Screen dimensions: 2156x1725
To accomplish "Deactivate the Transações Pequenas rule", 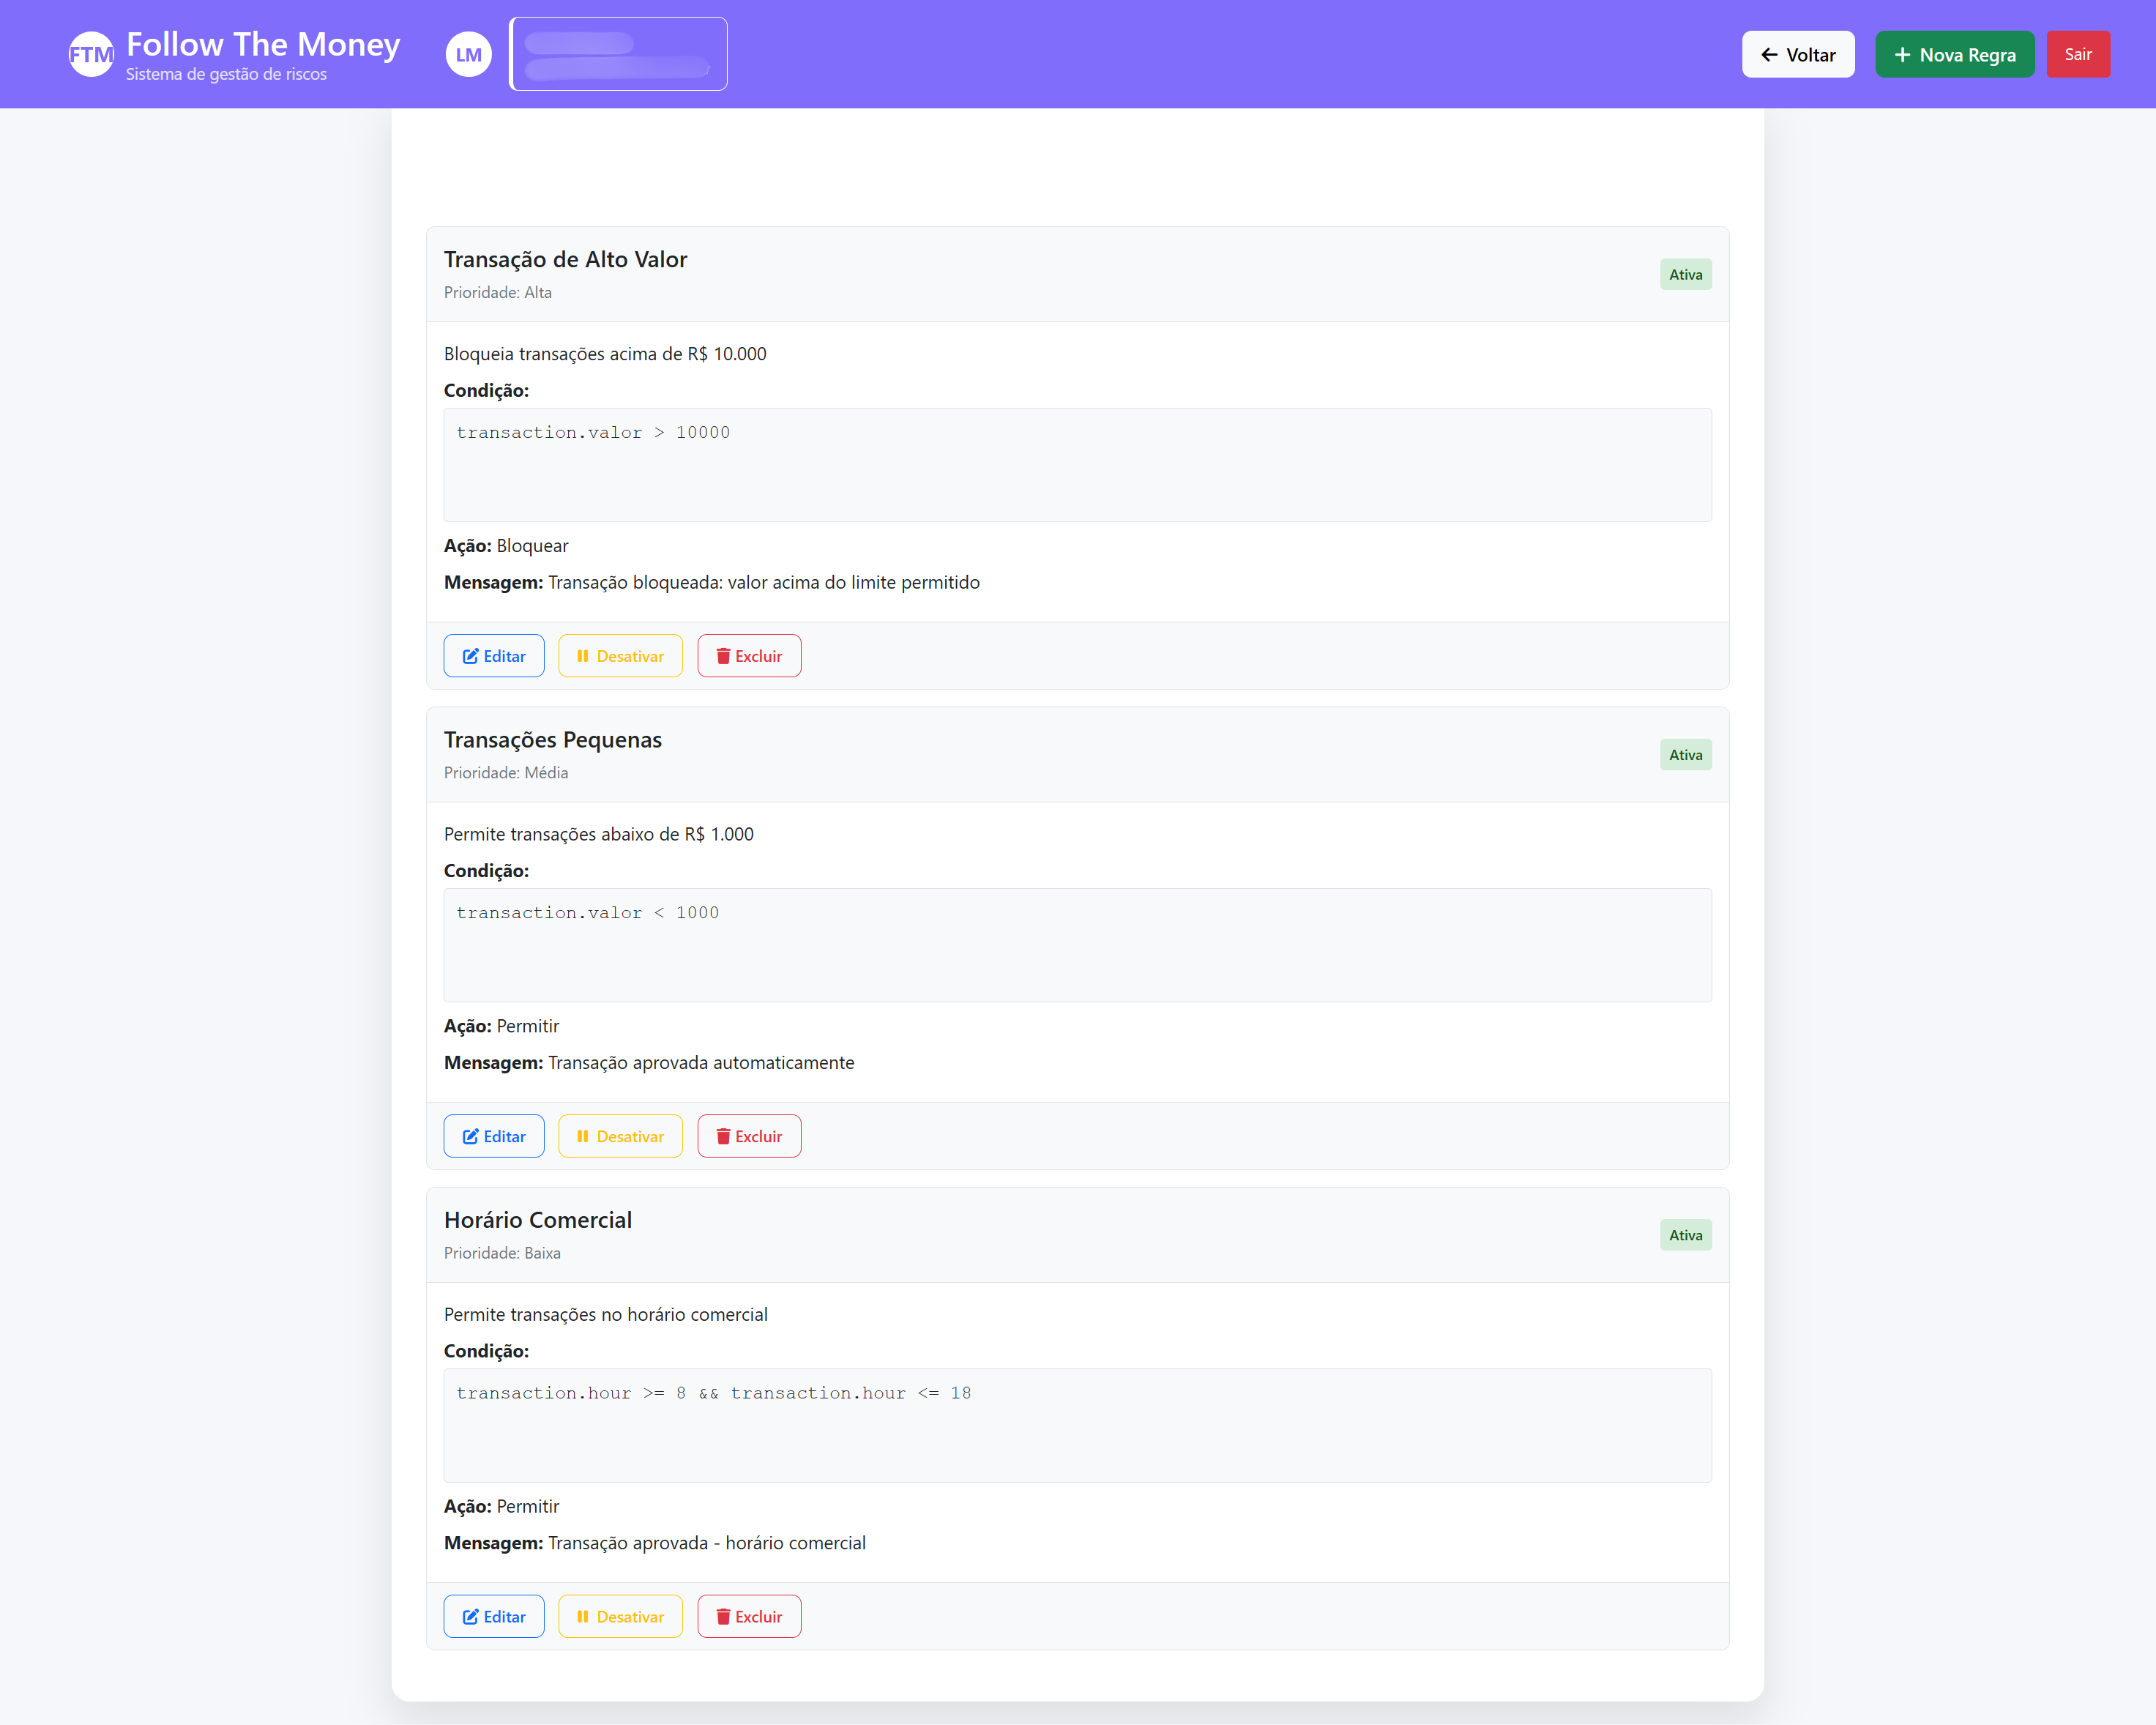I will tap(620, 1136).
